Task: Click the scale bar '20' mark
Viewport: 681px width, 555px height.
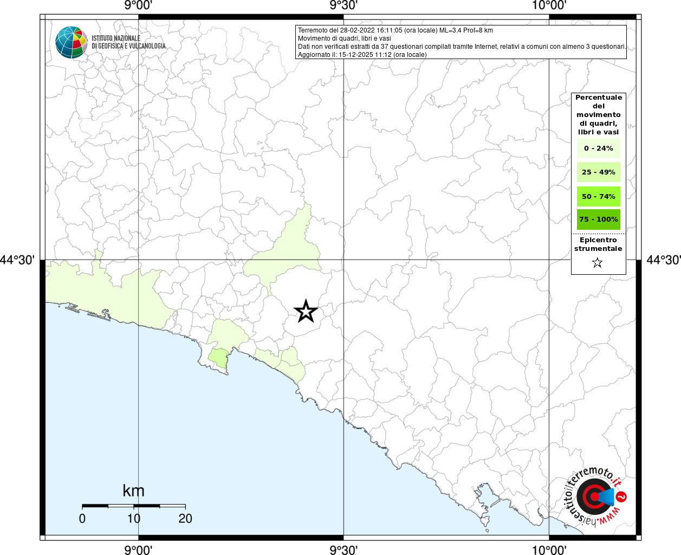Action: click(x=185, y=519)
